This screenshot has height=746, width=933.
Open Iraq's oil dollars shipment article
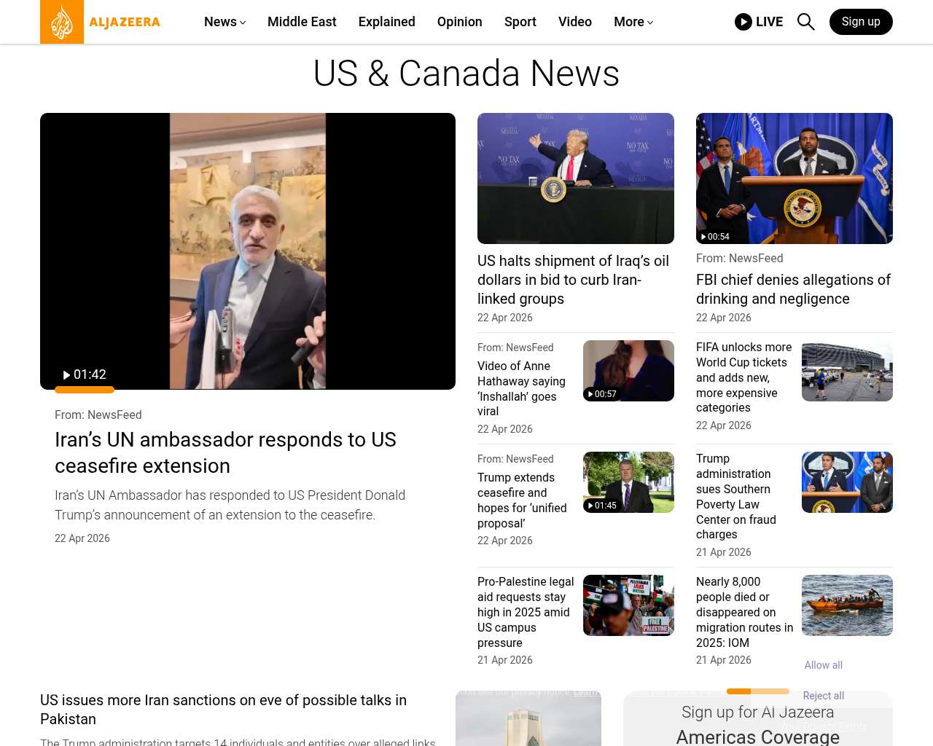coord(573,280)
